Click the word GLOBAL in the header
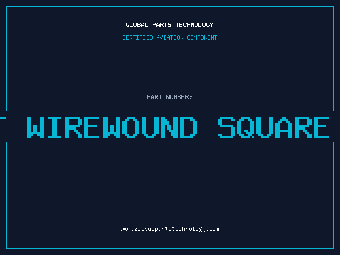The image size is (340, 255). (x=137, y=25)
